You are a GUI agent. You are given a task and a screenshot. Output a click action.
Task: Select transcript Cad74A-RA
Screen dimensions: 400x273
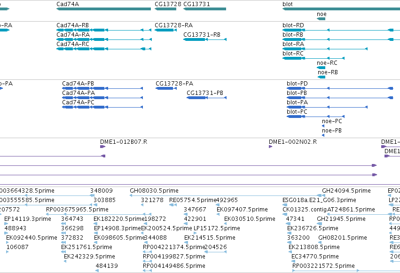tap(104, 39)
